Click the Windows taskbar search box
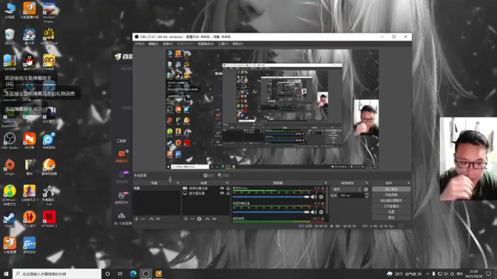The width and height of the screenshot is (497, 279). [57, 274]
